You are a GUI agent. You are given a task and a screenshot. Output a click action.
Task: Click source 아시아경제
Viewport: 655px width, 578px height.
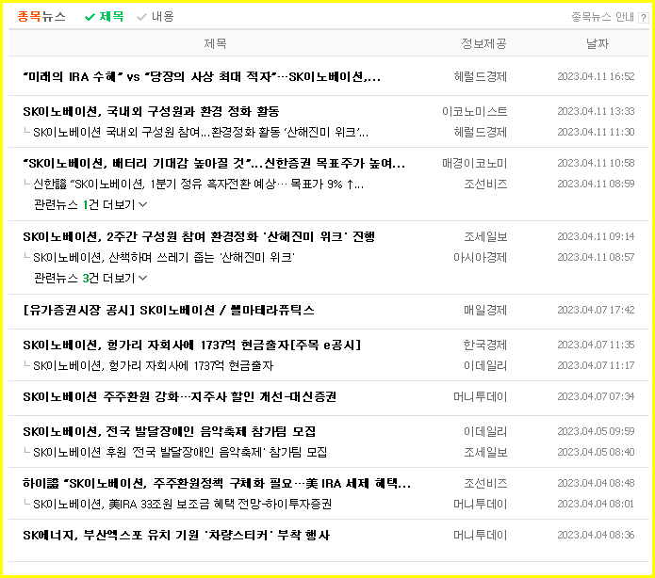coord(480,258)
